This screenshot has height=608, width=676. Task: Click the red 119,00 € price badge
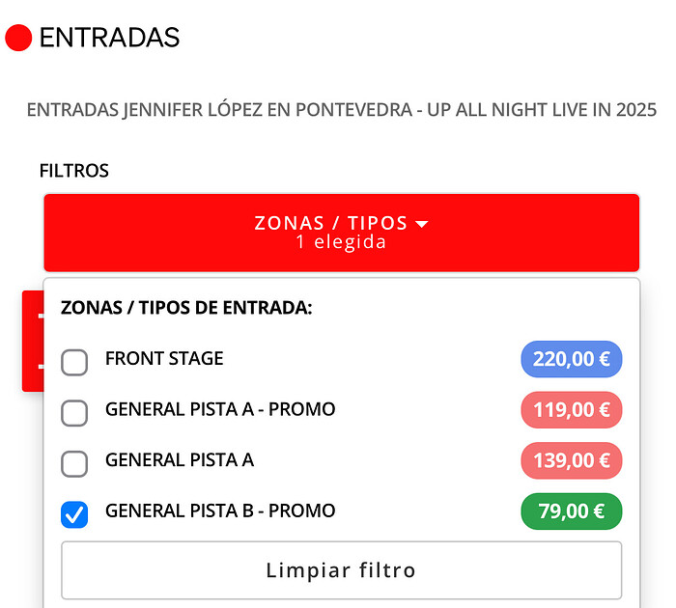click(x=572, y=410)
